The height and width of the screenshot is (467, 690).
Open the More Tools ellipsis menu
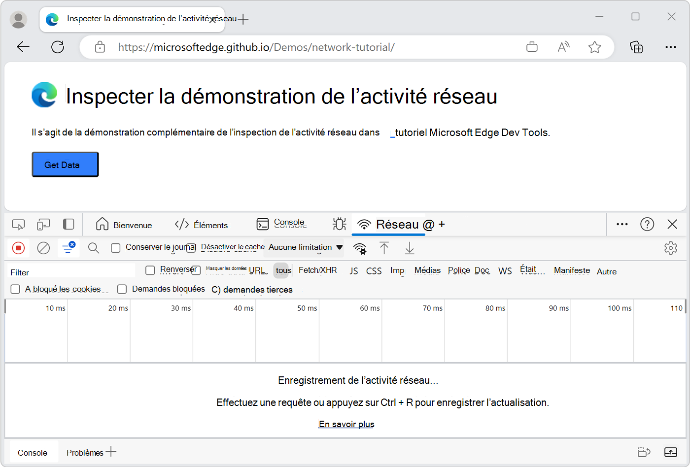pyautogui.click(x=621, y=224)
